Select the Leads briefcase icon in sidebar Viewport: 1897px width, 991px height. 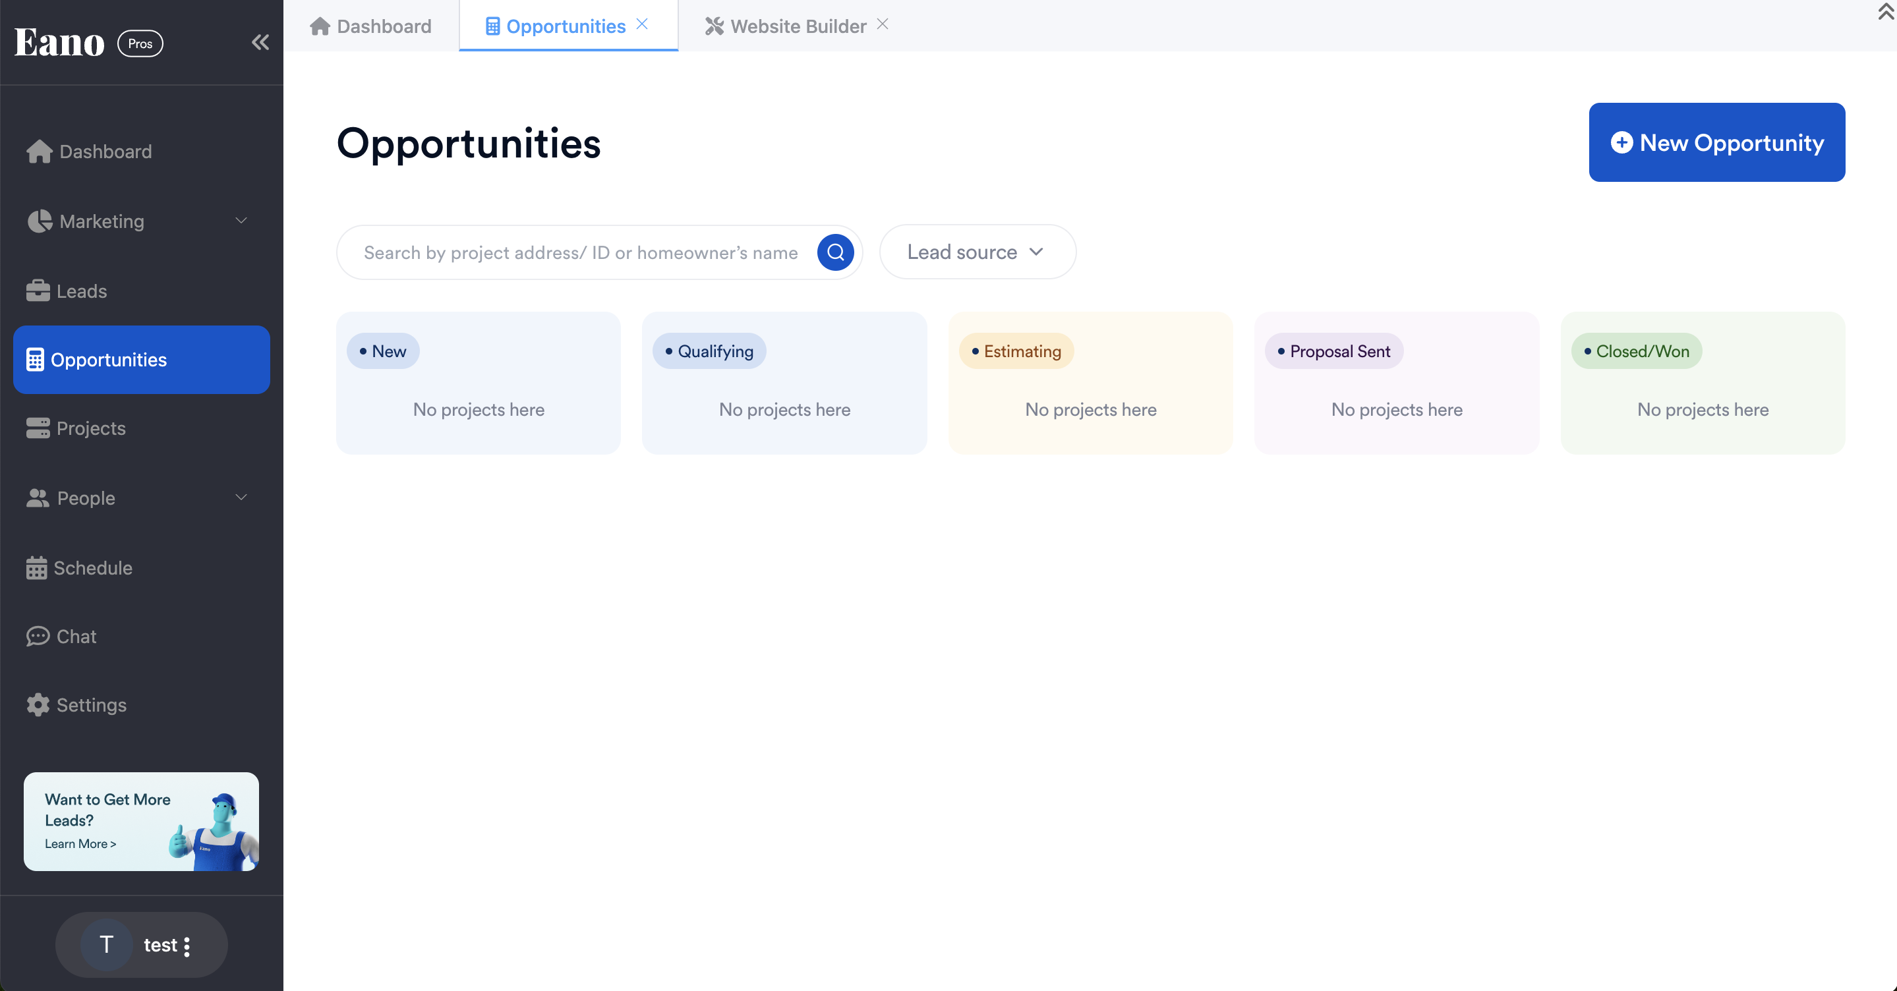point(38,290)
